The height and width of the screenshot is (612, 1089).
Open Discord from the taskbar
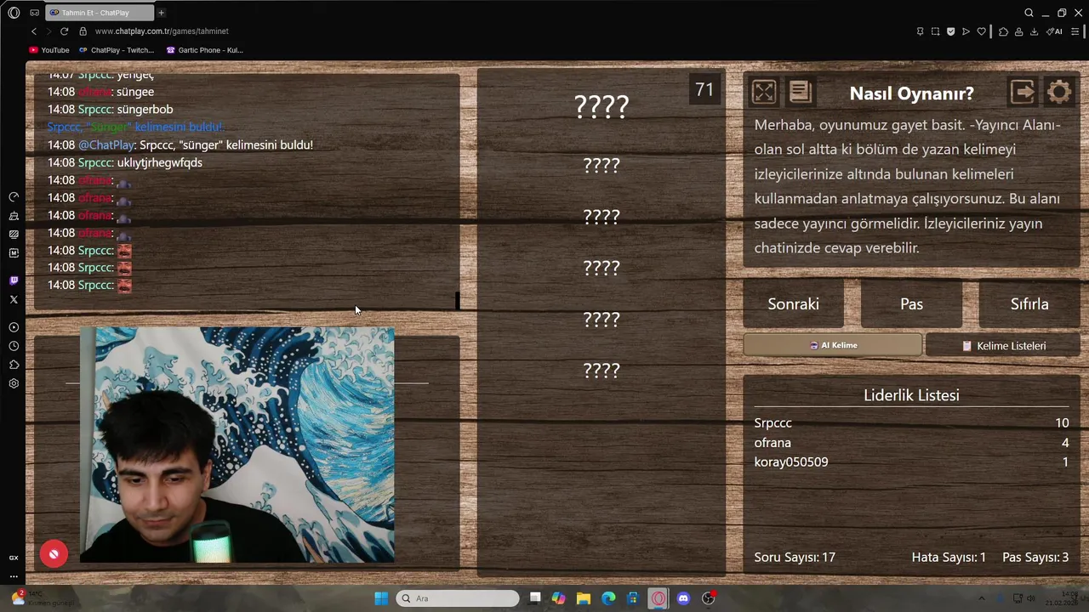[683, 598]
